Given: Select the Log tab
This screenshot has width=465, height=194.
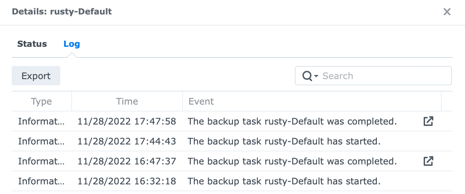Looking at the screenshot, I should 72,44.
